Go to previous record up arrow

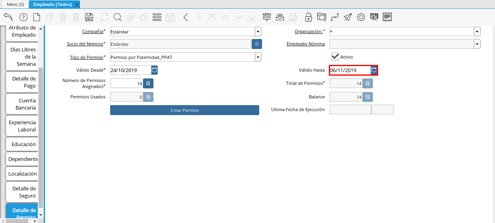(x=225, y=17)
